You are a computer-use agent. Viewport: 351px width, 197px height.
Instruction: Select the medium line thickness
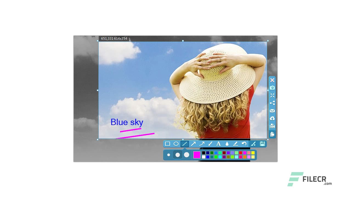pos(178,155)
